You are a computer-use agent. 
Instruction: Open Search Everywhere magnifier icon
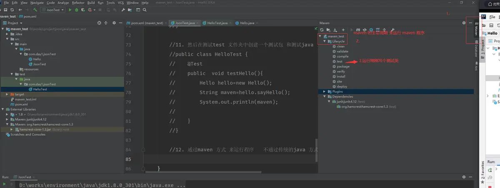[145, 9]
